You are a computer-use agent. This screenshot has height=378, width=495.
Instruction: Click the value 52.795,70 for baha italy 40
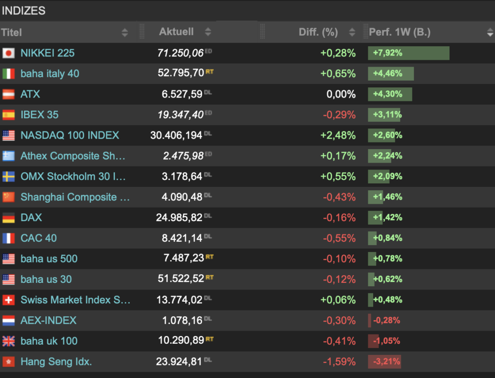(181, 73)
